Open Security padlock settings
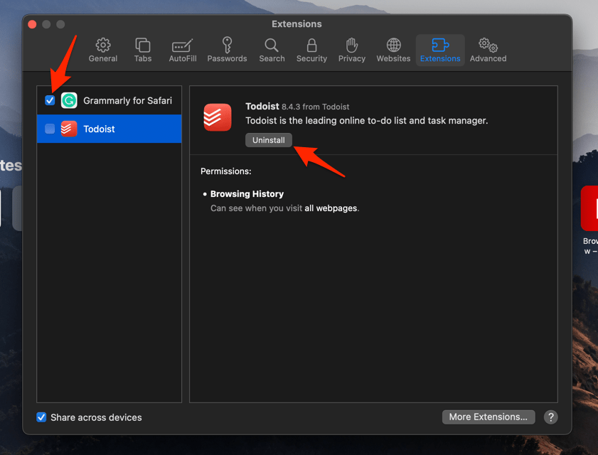Image resolution: width=598 pixels, height=455 pixels. (311, 50)
